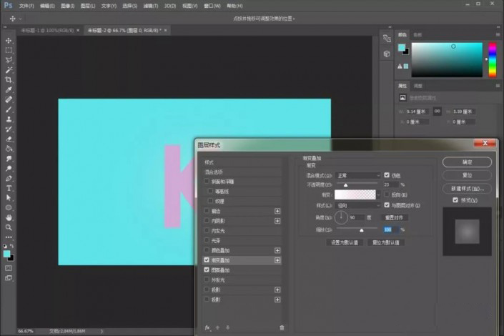
Task: Open the 混合模式 dropdown
Action: 357,176
